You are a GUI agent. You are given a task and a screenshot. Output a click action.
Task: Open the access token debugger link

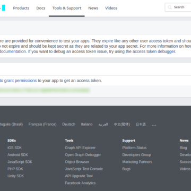154,51
